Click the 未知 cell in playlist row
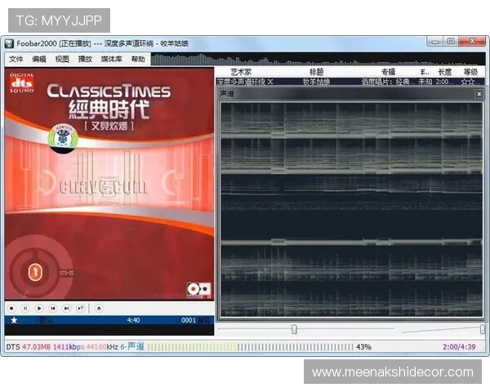 coord(425,82)
